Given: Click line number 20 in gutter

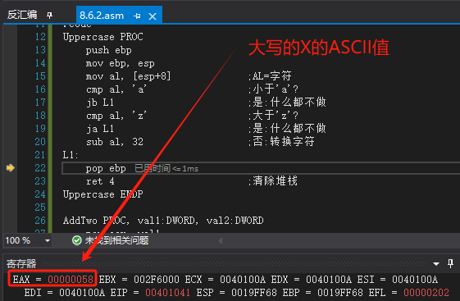Looking at the screenshot, I should [40, 142].
